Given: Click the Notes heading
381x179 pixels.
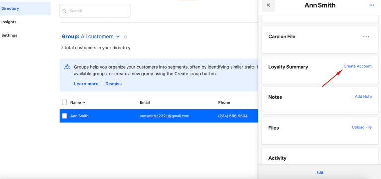Looking at the screenshot, I should pyautogui.click(x=275, y=97).
